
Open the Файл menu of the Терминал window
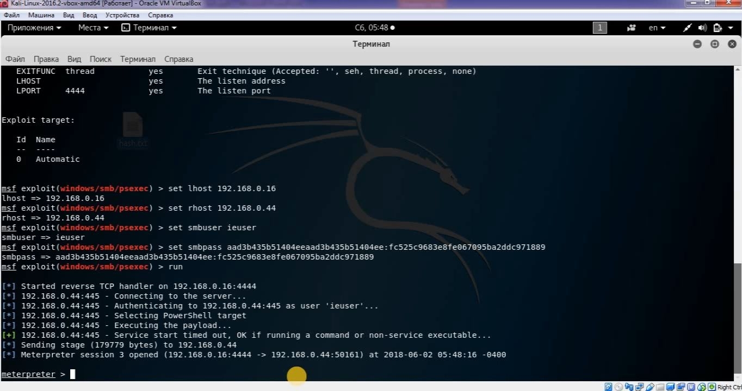[x=15, y=59]
